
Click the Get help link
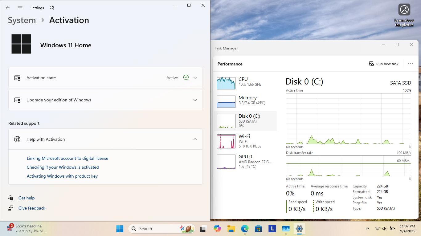pos(27,198)
